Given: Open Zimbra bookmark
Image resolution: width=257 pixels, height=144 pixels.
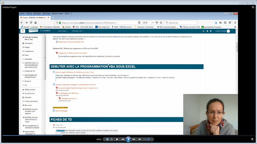Looking at the screenshot, I should [x=67, y=27].
